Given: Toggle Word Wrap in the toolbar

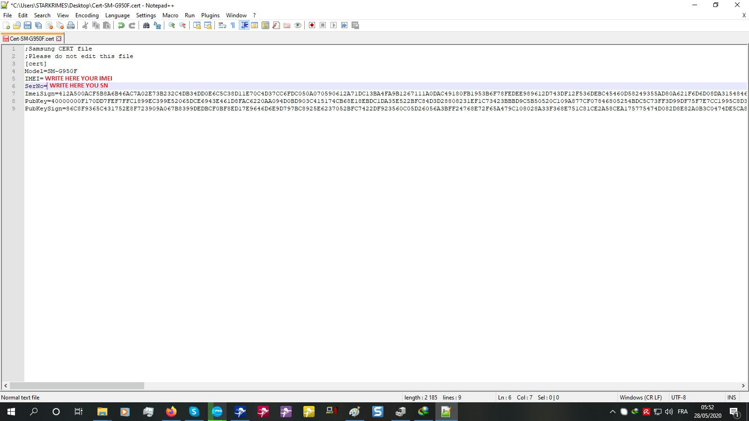Looking at the screenshot, I should (222, 25).
